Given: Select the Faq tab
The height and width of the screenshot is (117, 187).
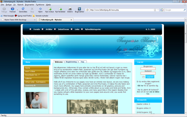Looking at the screenshot, I should click(82, 62).
